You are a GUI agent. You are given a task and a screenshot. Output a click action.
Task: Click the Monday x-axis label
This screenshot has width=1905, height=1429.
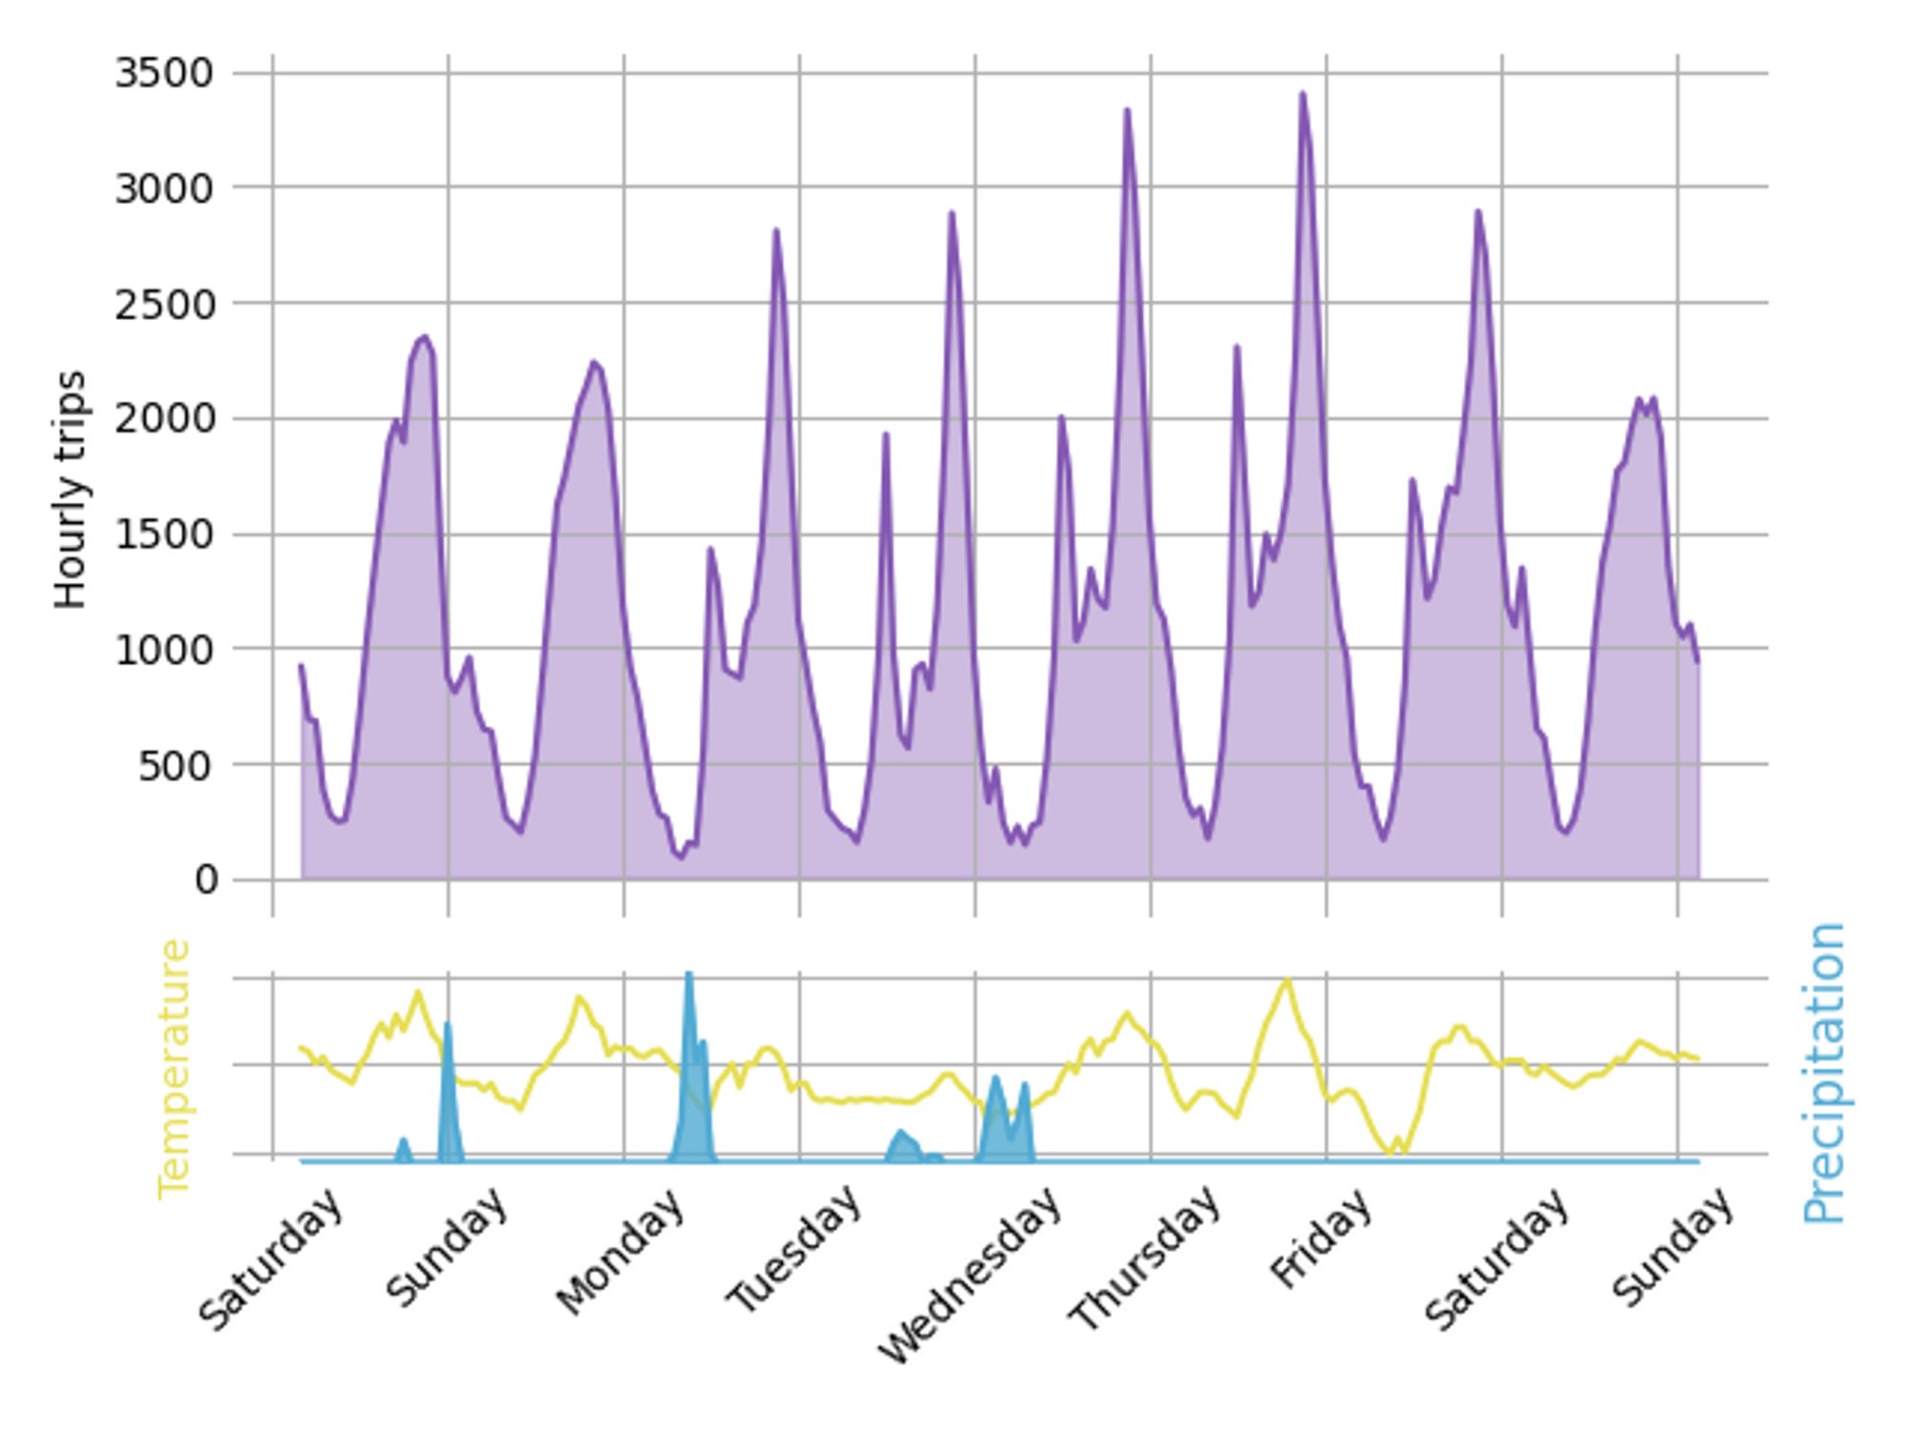[x=620, y=1254]
